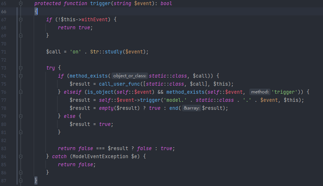Collapse the else block at line 79
Image resolution: width=323 pixels, height=186 pixels.
click(x=21, y=116)
